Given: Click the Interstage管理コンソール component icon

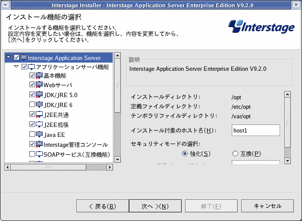Looking at the screenshot, I should (x=39, y=144).
